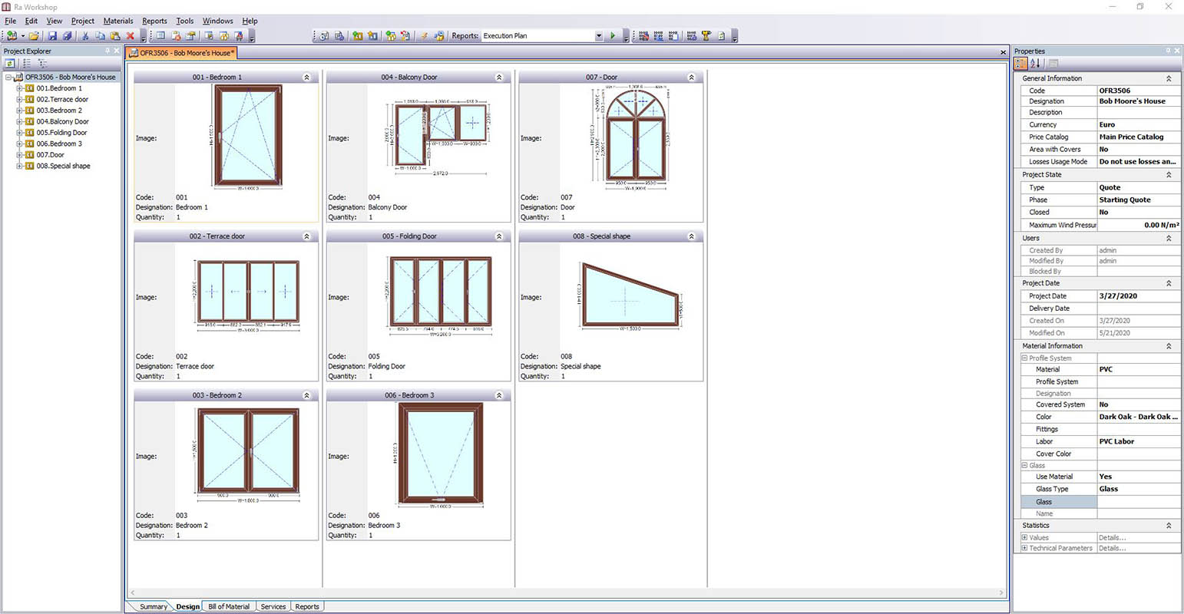Cut selection using the scissors icon
This screenshot has width=1184, height=614.
85,35
